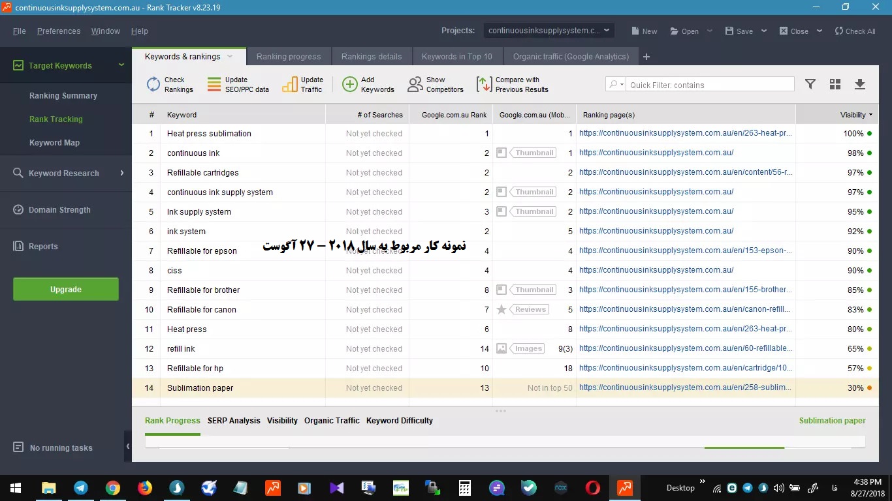Select the lower Visibility panel tab
The height and width of the screenshot is (501, 892).
click(x=282, y=421)
